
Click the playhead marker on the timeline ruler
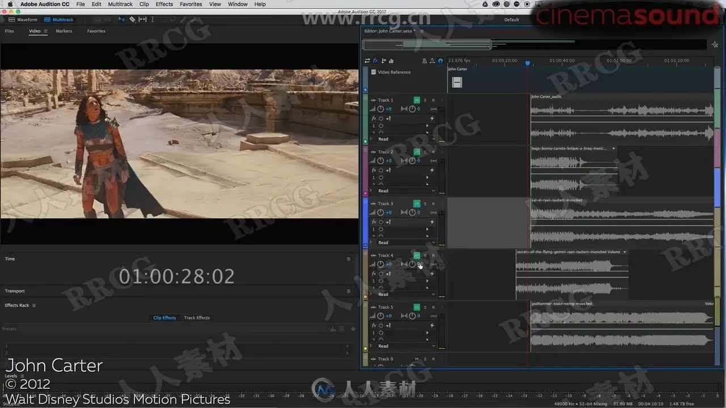point(527,63)
